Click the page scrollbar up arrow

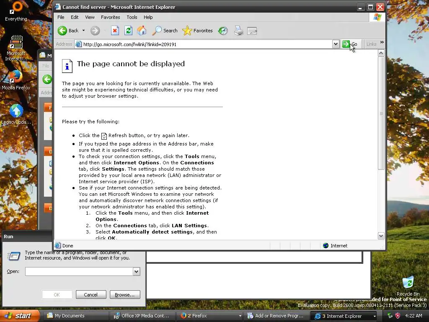[x=381, y=53]
